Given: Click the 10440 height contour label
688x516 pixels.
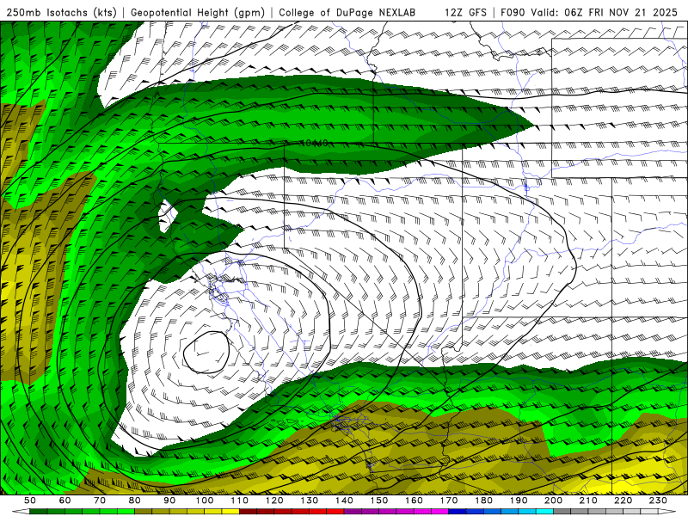Looking at the screenshot, I should 315,143.
